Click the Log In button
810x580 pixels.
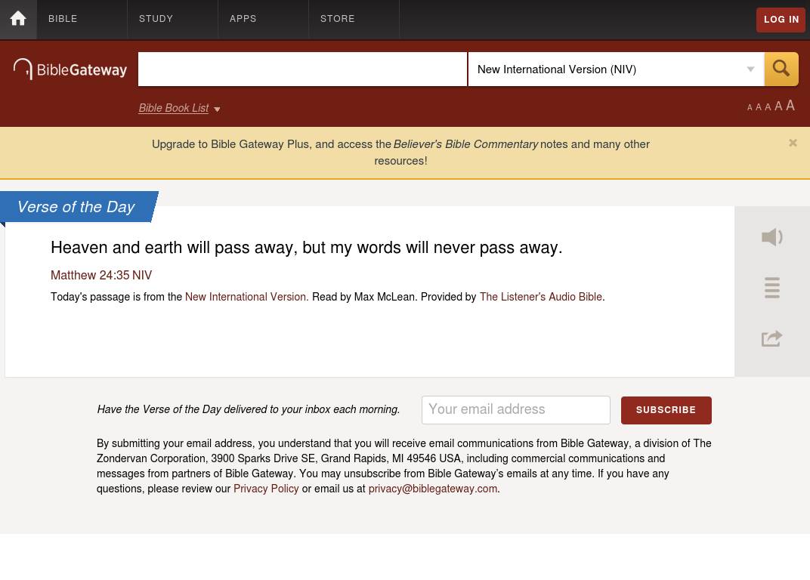[x=781, y=20]
